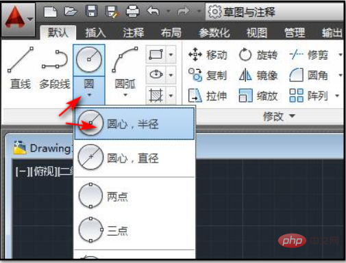The width and height of the screenshot is (346, 263).
Task: Expand the 修改 panel title
Action: (x=279, y=117)
